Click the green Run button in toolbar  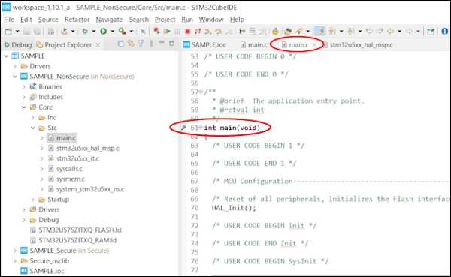[x=104, y=31]
